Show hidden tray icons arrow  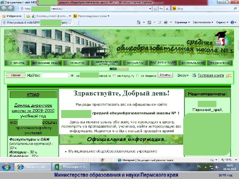click(x=205, y=167)
